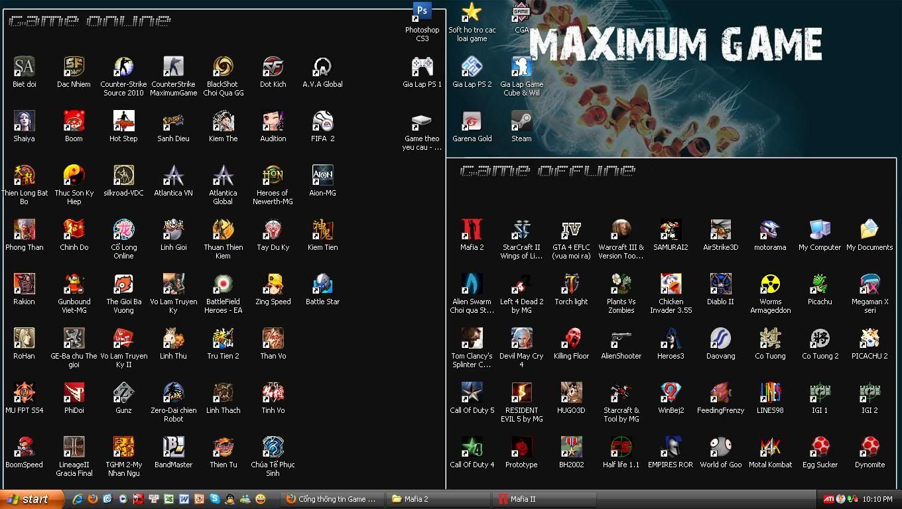
Task: Open My Documents folder
Action: pyautogui.click(x=870, y=229)
